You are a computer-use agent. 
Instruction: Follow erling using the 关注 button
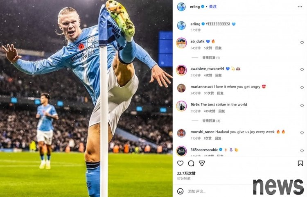(x=212, y=7)
